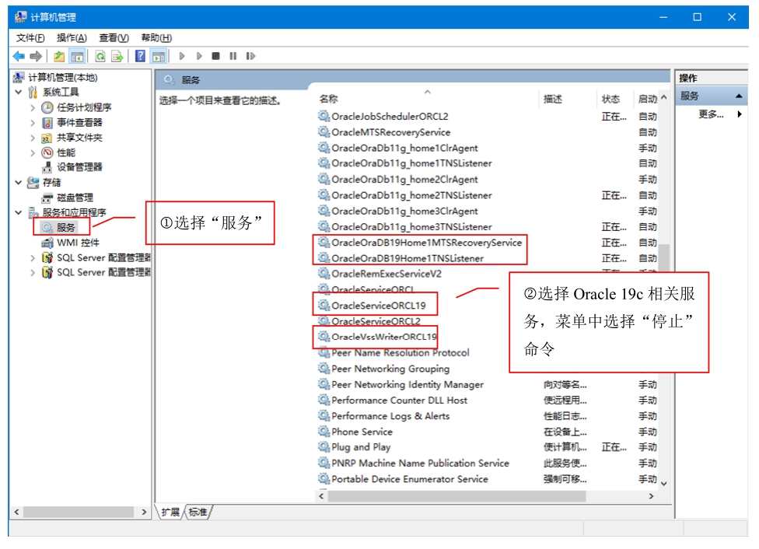
Task: Select 计算机管理(本地) root node
Action: [x=62, y=78]
